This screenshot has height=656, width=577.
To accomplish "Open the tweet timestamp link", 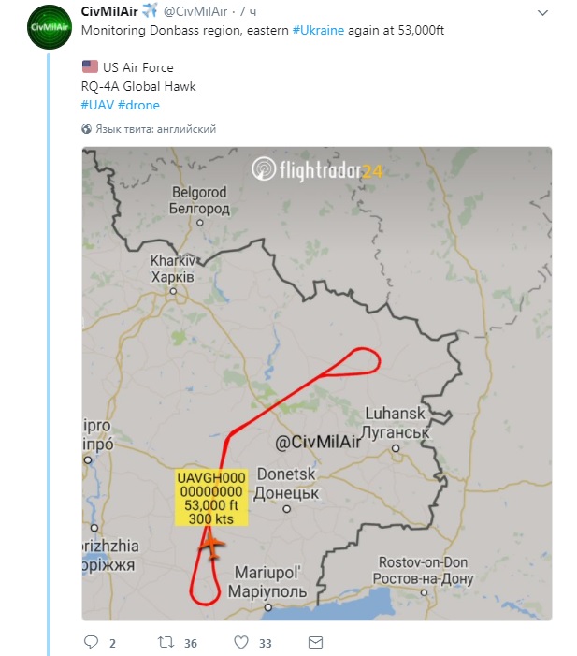I will click(247, 12).
